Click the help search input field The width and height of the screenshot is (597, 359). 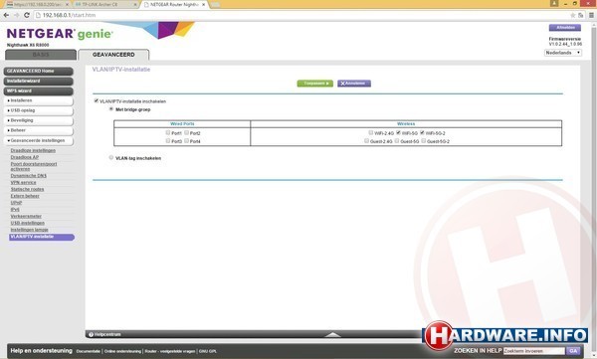coord(533,351)
